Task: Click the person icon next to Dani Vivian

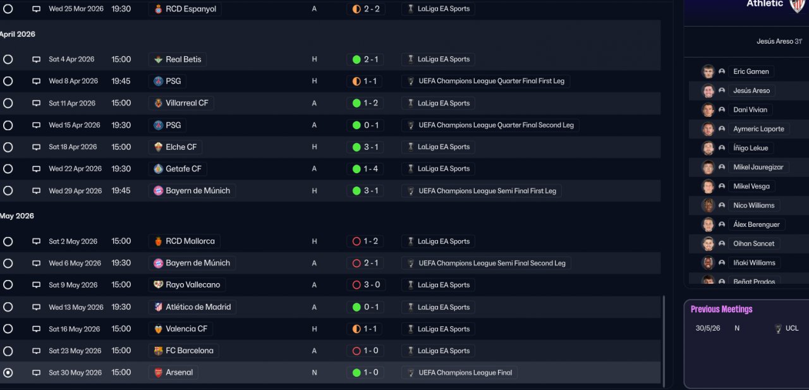Action: click(x=722, y=110)
